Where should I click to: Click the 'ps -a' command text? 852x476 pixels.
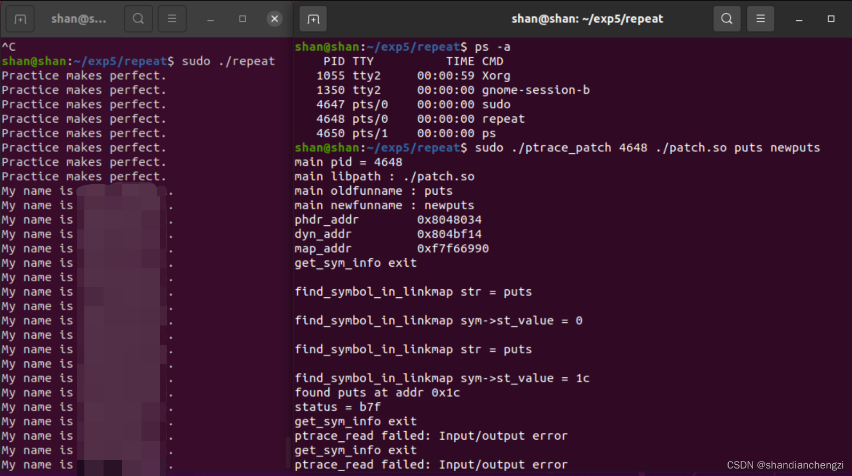(x=493, y=47)
